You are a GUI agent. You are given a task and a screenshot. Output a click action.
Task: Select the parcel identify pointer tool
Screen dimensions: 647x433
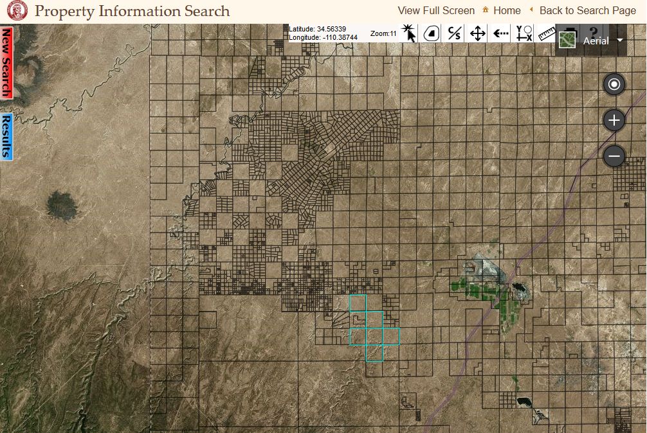408,33
